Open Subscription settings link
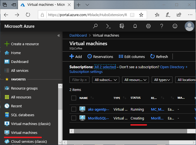Viewport: 196px width, 145px height. pos(86,72)
